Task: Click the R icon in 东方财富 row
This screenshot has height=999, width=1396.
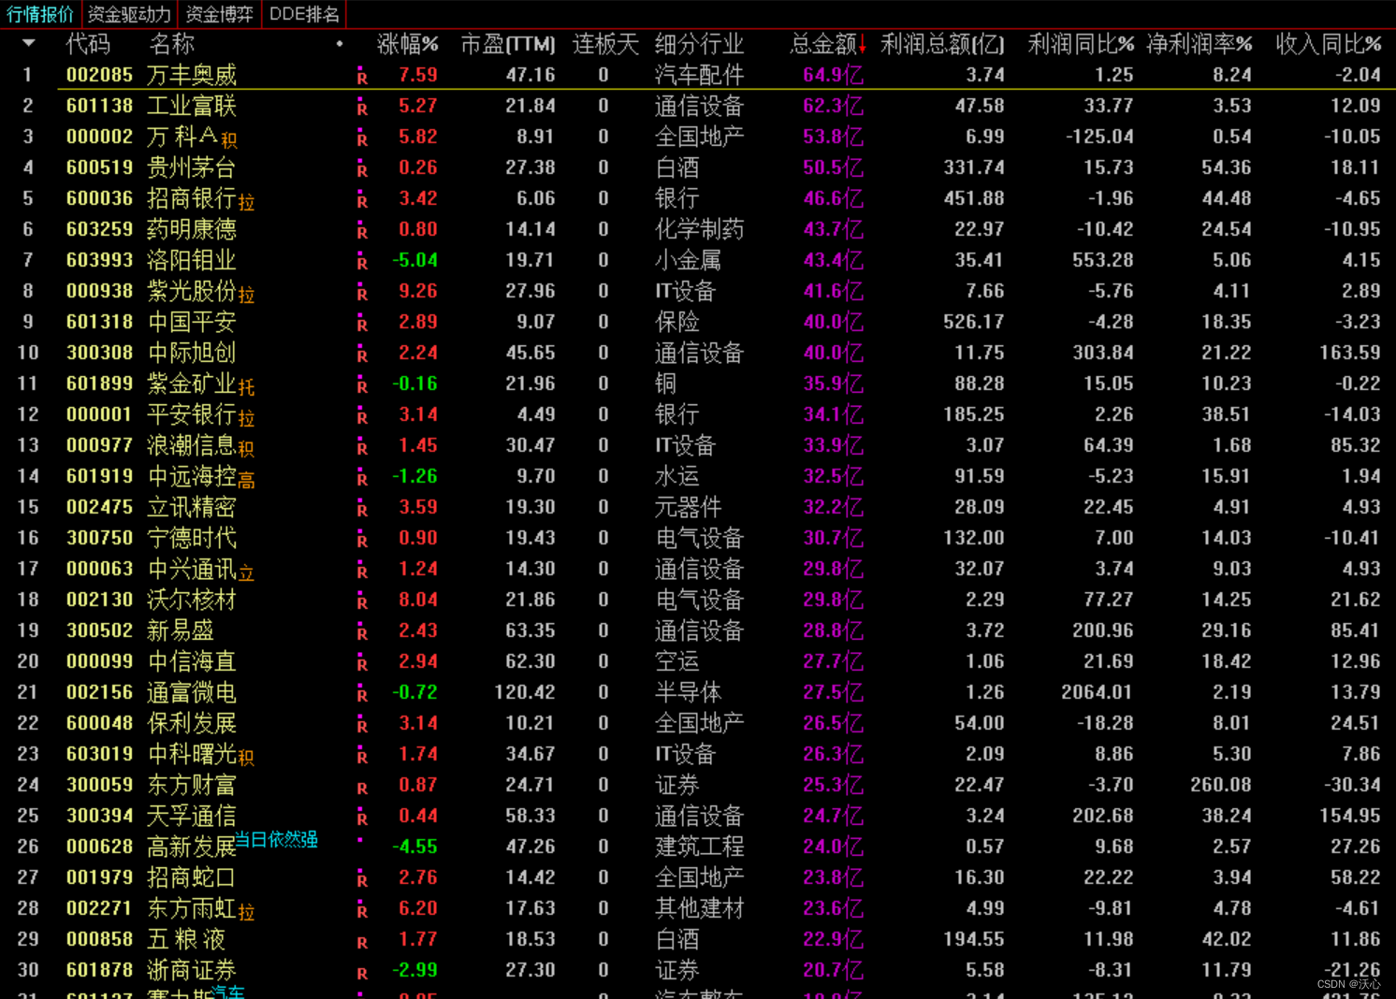Action: click(362, 788)
